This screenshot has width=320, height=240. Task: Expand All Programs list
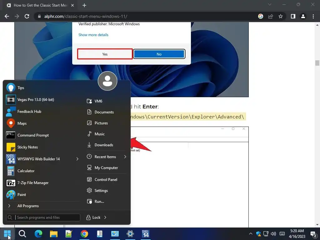click(x=42, y=206)
